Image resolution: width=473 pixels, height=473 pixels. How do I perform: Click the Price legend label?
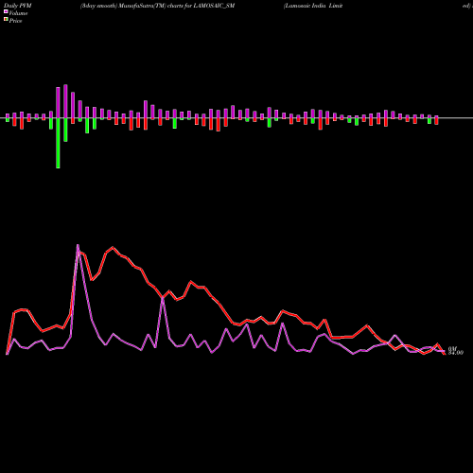pyautogui.click(x=15, y=21)
